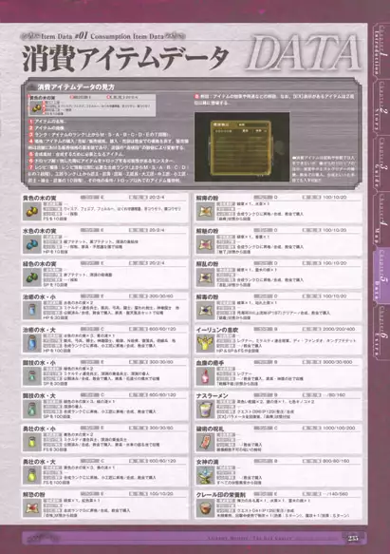Select the クレール印の栄養剤 jar icon
Viewport: 390px width, 554px height.
(205, 508)
